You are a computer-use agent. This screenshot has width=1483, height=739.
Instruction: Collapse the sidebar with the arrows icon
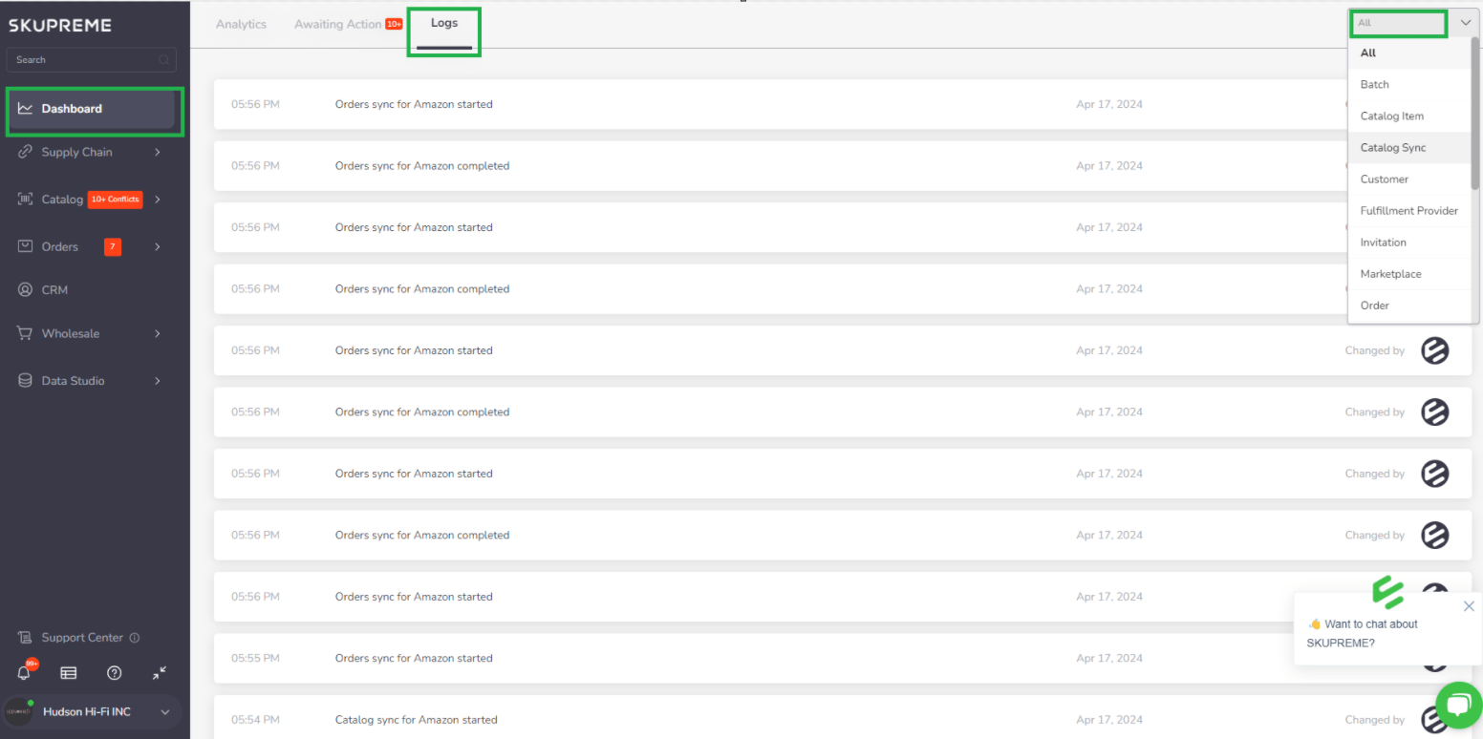[160, 672]
